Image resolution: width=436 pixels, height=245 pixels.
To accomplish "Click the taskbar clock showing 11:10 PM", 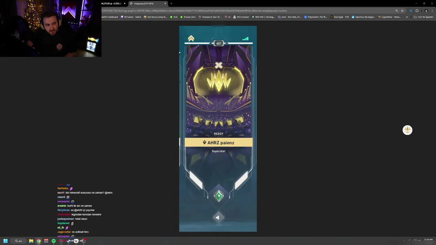I will (x=428, y=240).
